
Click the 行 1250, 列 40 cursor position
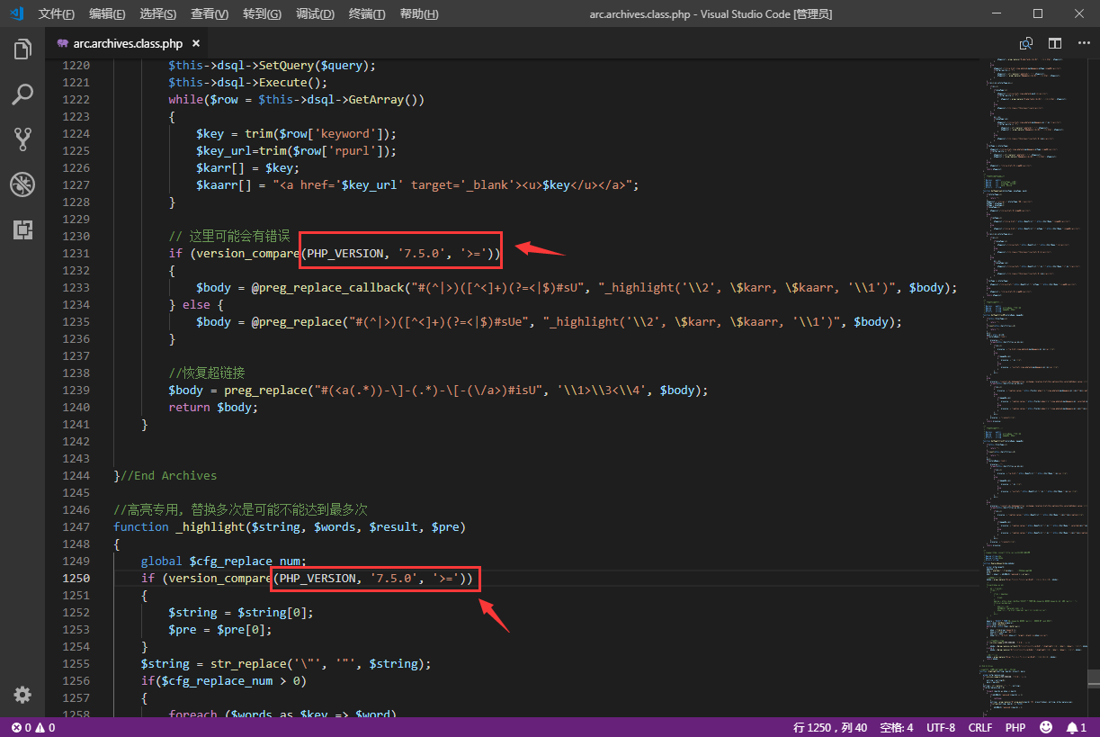coord(830,727)
